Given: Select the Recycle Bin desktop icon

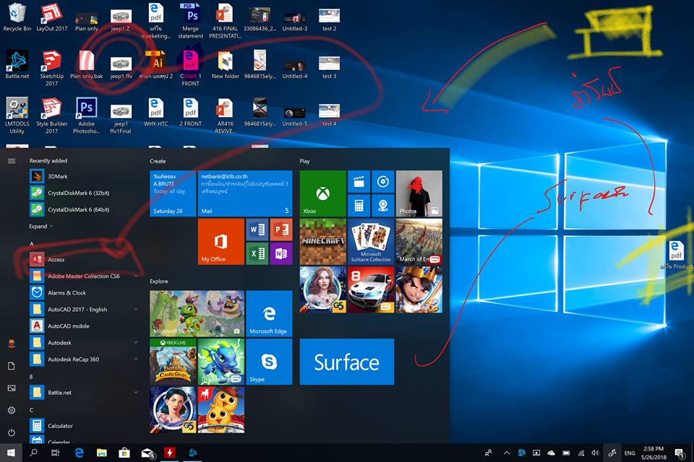Looking at the screenshot, I should pos(17,17).
